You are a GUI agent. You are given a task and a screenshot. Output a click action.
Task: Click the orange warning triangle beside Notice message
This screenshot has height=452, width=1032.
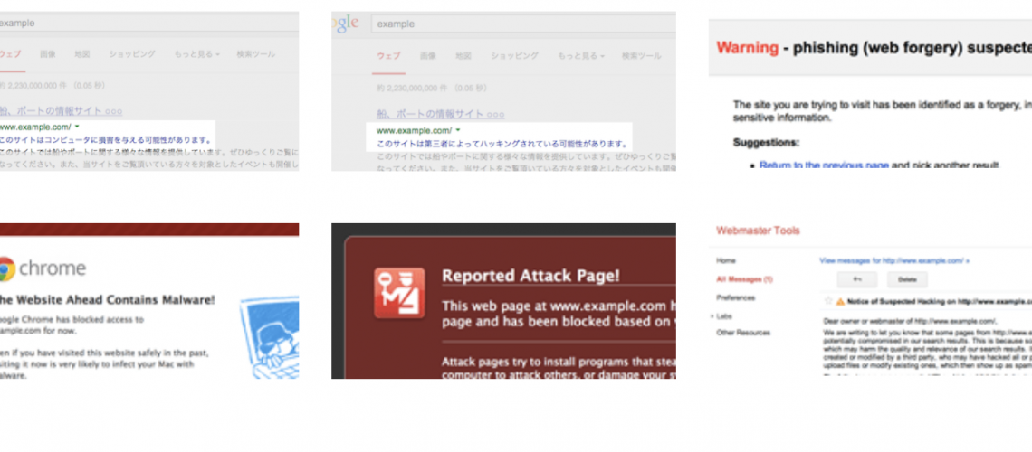(x=840, y=302)
